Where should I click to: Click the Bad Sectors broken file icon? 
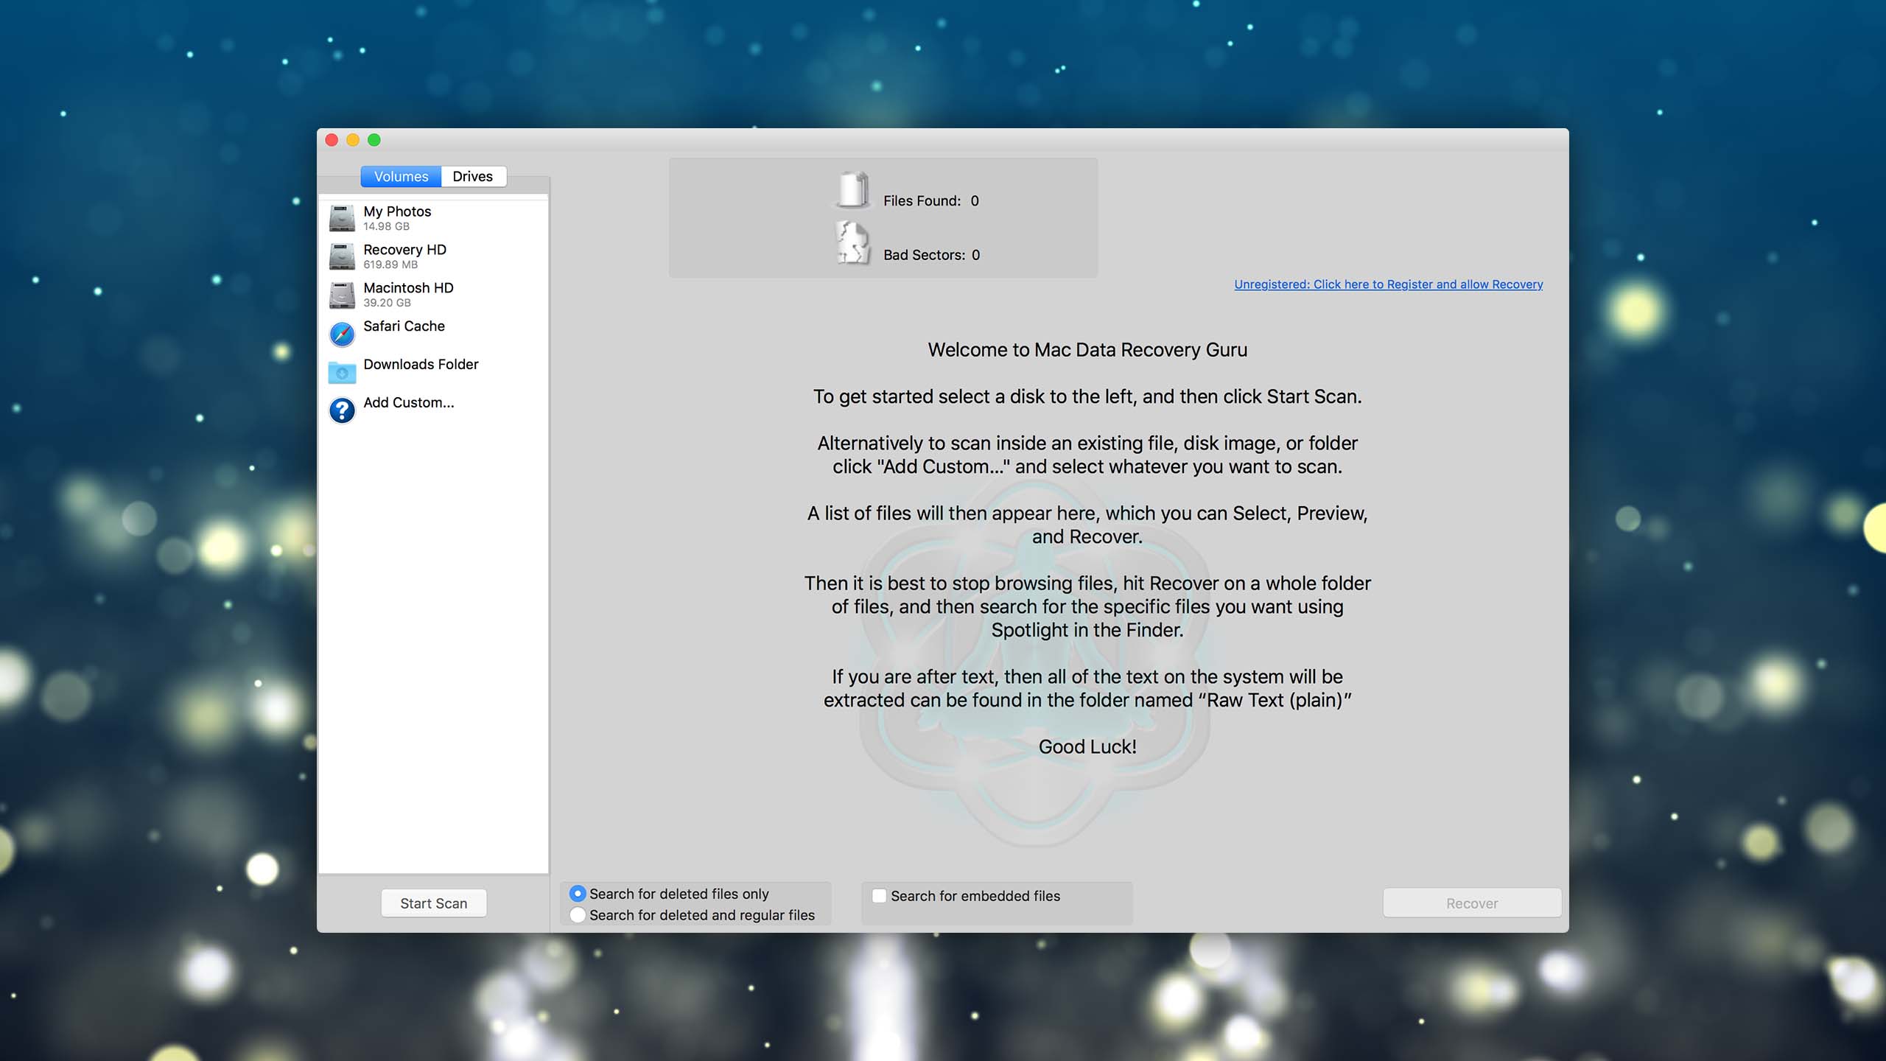click(x=853, y=243)
